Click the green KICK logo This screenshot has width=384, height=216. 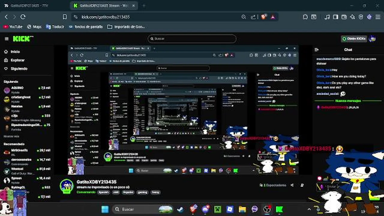(x=23, y=39)
